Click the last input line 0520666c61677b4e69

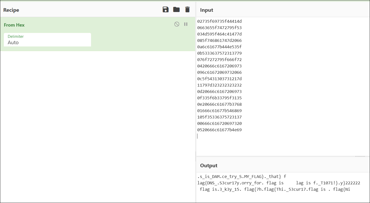[x=219, y=130]
